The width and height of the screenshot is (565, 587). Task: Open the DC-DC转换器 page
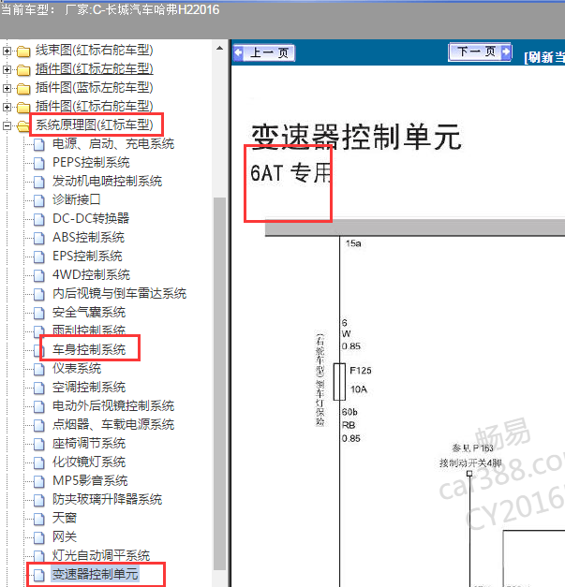click(91, 219)
